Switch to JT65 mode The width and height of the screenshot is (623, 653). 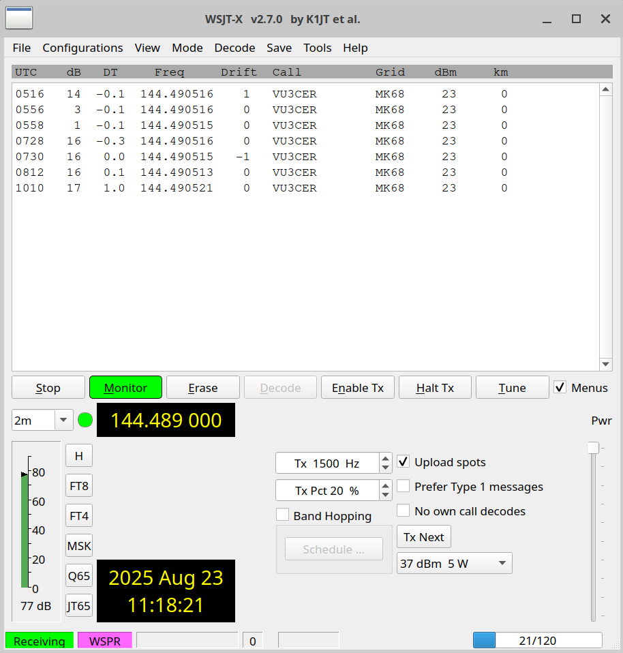[x=78, y=605]
